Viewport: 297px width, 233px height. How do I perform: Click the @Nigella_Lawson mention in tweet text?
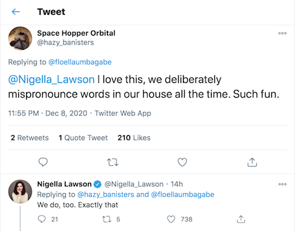[51, 79]
